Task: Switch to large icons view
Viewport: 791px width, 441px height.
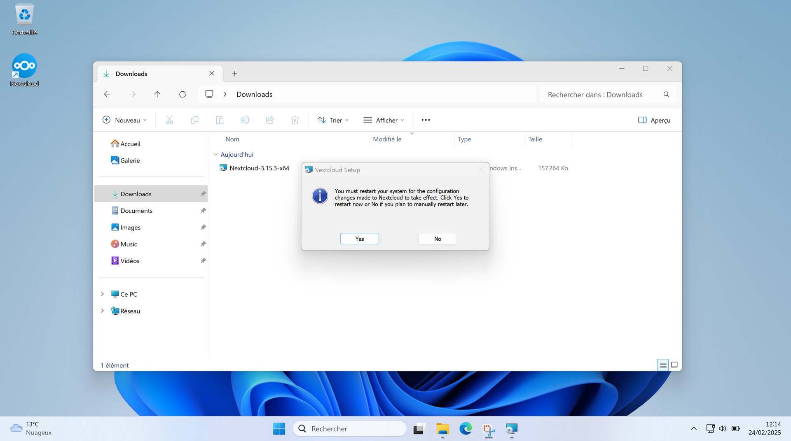Action: (674, 365)
